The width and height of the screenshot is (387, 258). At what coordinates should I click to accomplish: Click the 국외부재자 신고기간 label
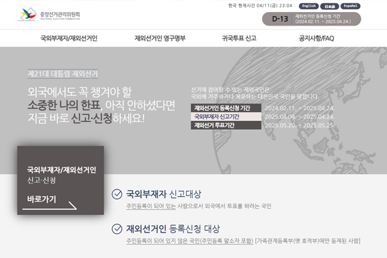pos(226,116)
